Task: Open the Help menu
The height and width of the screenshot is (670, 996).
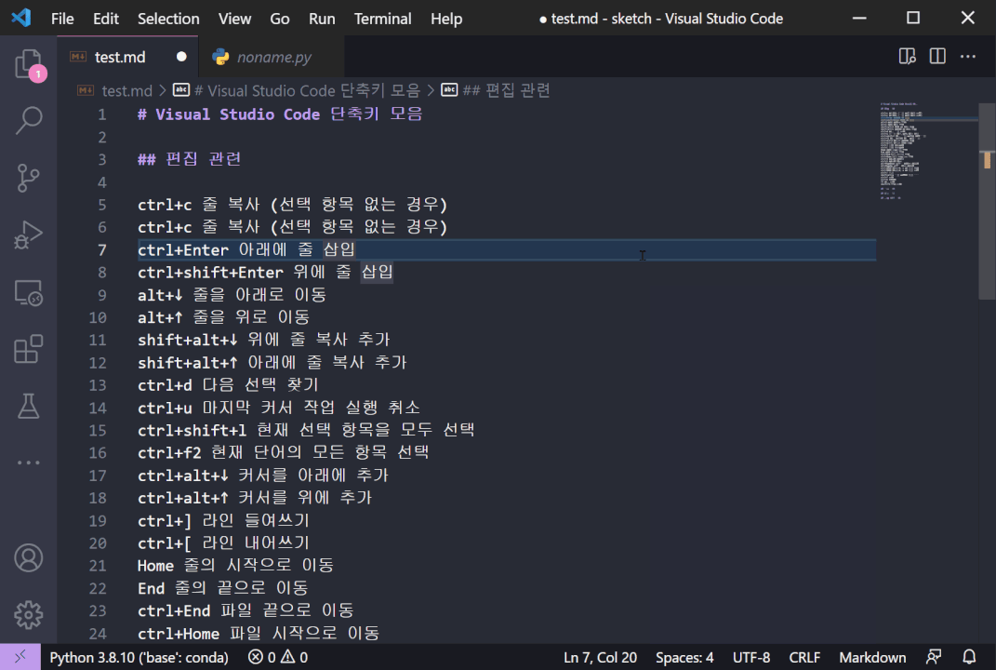Action: 446,19
